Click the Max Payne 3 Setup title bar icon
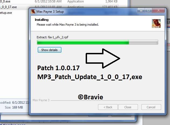 33,12
